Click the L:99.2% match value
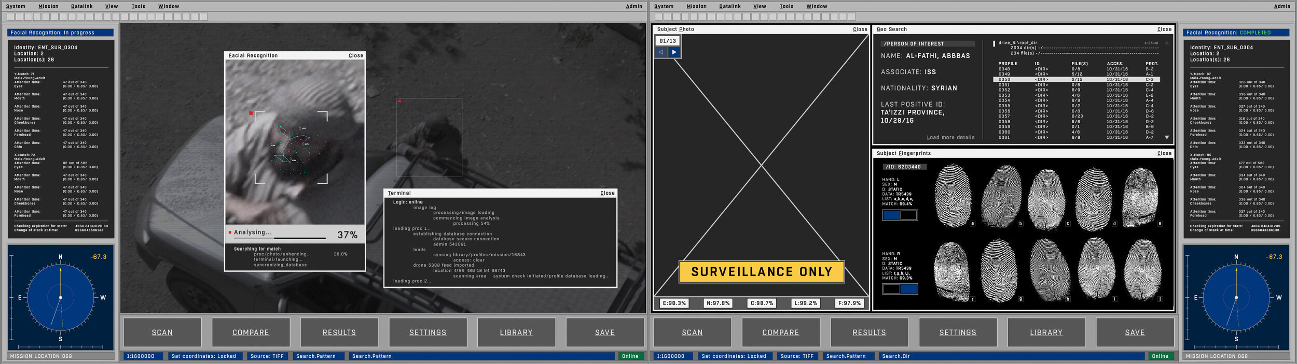 pos(806,303)
